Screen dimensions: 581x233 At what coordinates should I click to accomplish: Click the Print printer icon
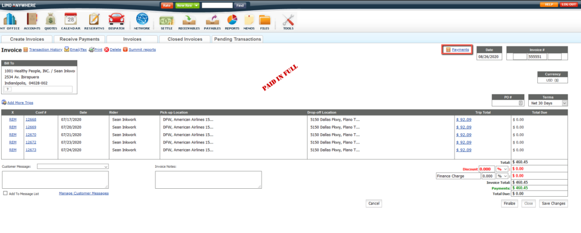[91, 49]
